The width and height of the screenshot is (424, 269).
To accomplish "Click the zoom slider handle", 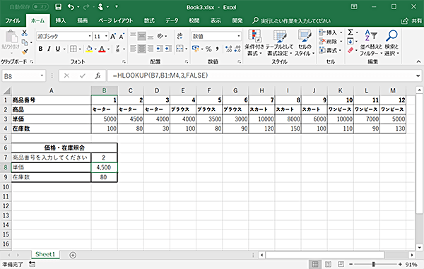I will point(374,264).
